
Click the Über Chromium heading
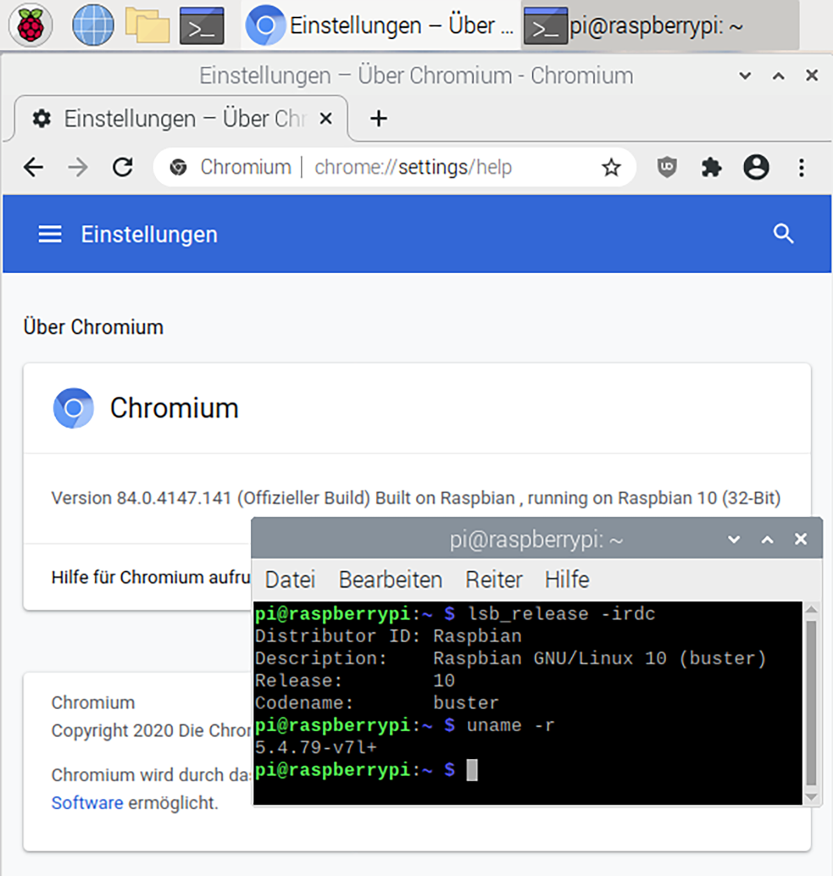tap(93, 327)
